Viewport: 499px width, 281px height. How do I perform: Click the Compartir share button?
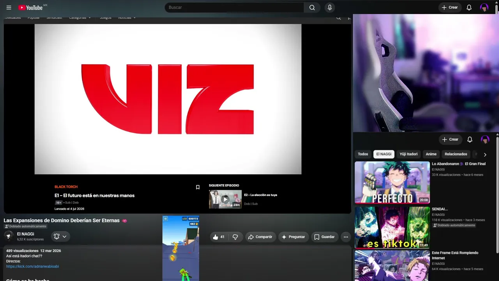coord(260,237)
